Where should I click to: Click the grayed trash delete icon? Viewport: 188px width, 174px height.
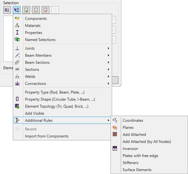(55, 10)
